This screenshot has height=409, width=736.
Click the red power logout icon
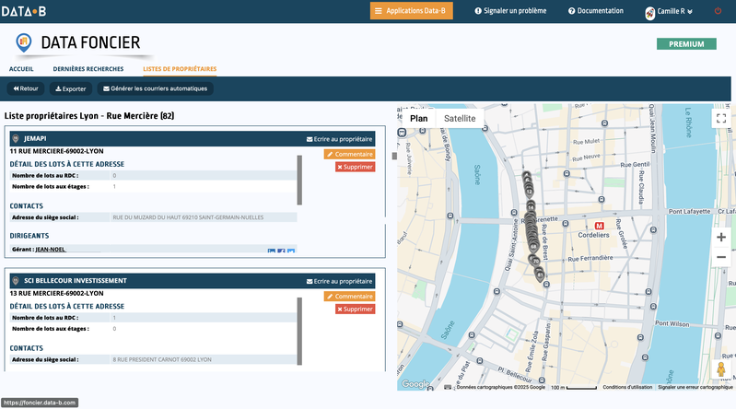click(x=718, y=11)
